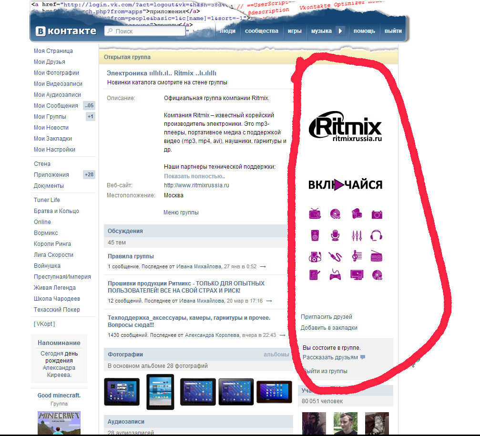Click the headset icon in banner
The width and height of the screenshot is (480, 436).
click(x=376, y=235)
